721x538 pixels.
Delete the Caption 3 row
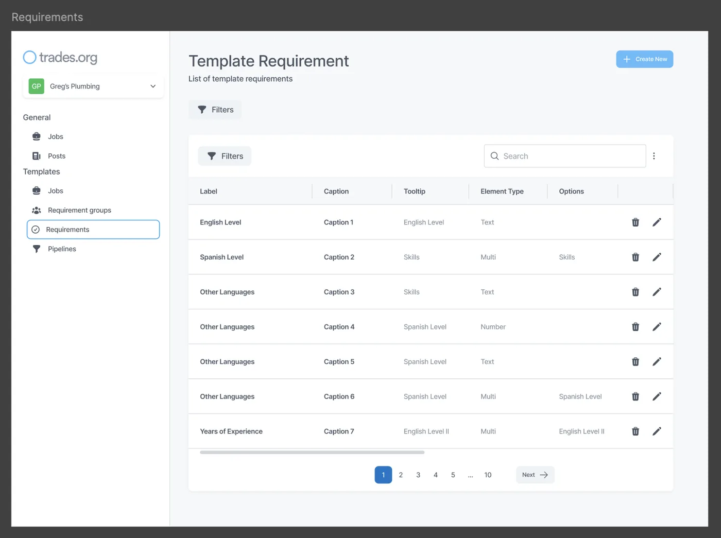[636, 292]
